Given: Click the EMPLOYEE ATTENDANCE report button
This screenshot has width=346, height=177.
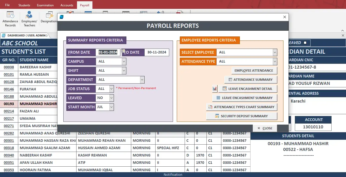Looking at the screenshot, I should [x=254, y=70].
